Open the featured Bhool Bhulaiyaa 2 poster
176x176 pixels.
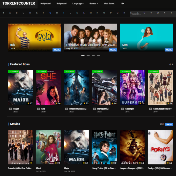(x=77, y=88)
